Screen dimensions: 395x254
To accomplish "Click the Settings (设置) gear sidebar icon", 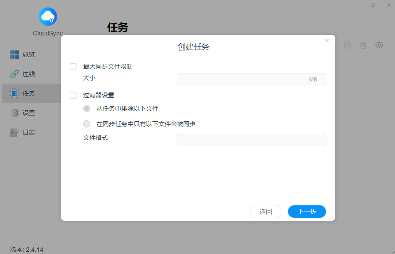I will 15,113.
